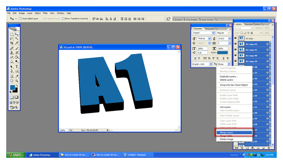Swap foreground and background colors
The width and height of the screenshot is (283, 164).
(17, 86)
